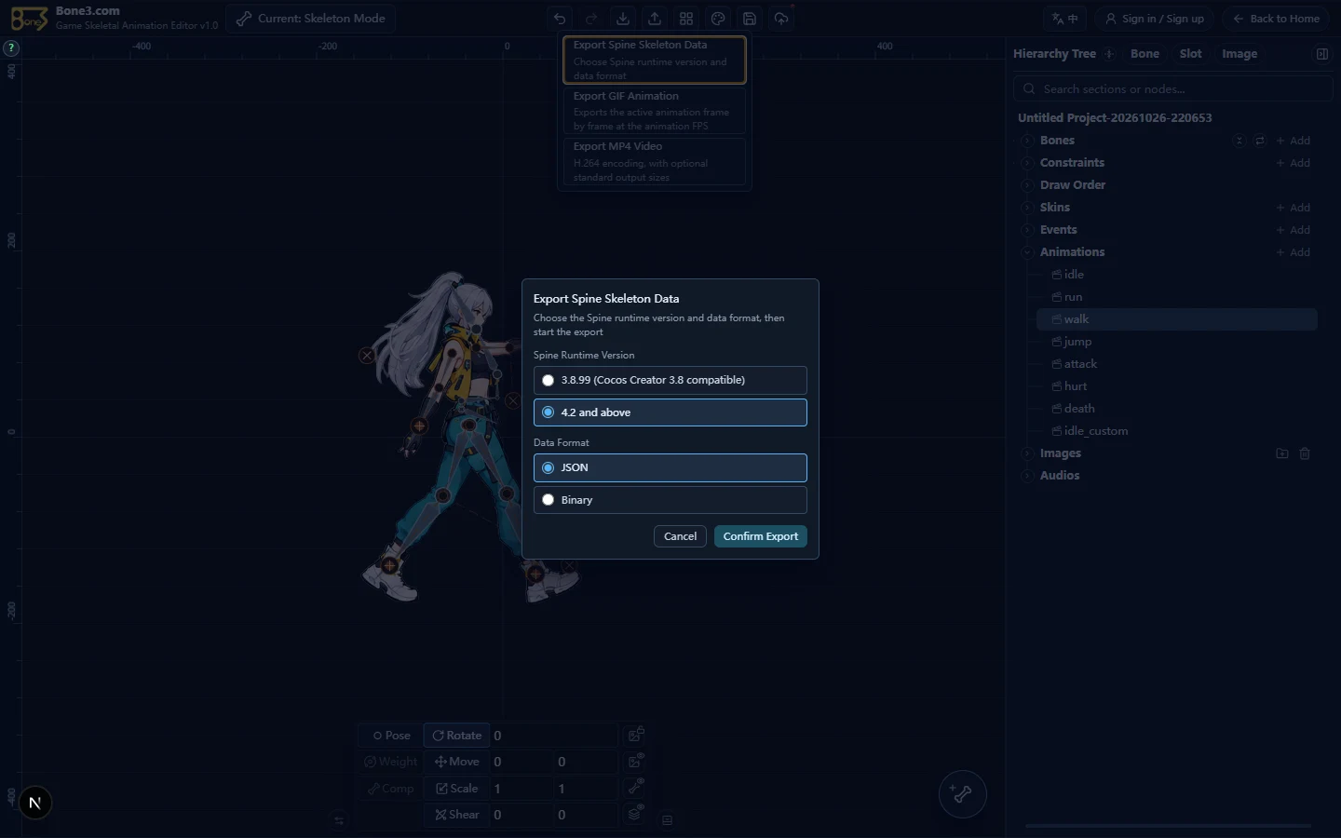
Task: Click Sign in / Sign up
Action: tap(1154, 19)
